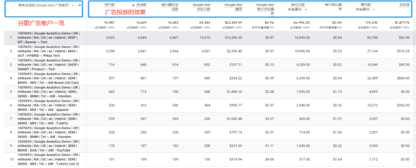Image resolution: width=416 pixels, height=168 pixels.
Task: Click the 2,398 users cell
Action: click(x=110, y=51)
